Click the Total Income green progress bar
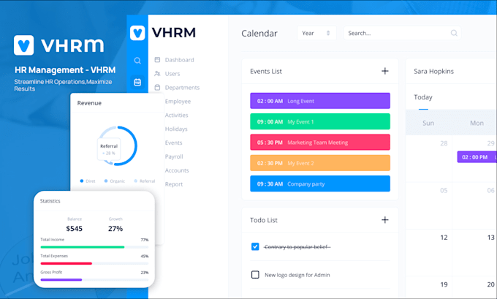497x299 pixels. [94, 247]
